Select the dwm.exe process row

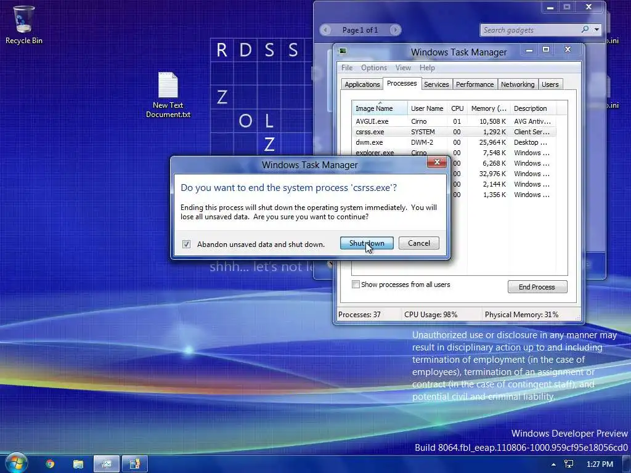[454, 142]
